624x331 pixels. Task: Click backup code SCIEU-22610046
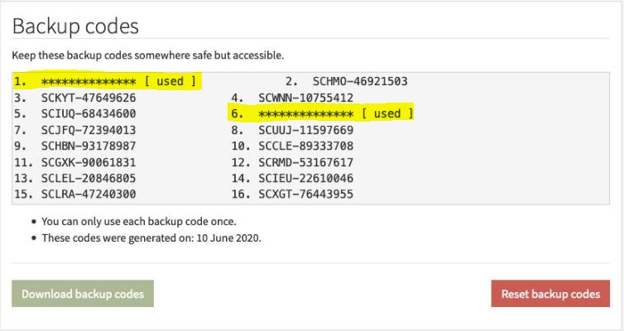306,178
